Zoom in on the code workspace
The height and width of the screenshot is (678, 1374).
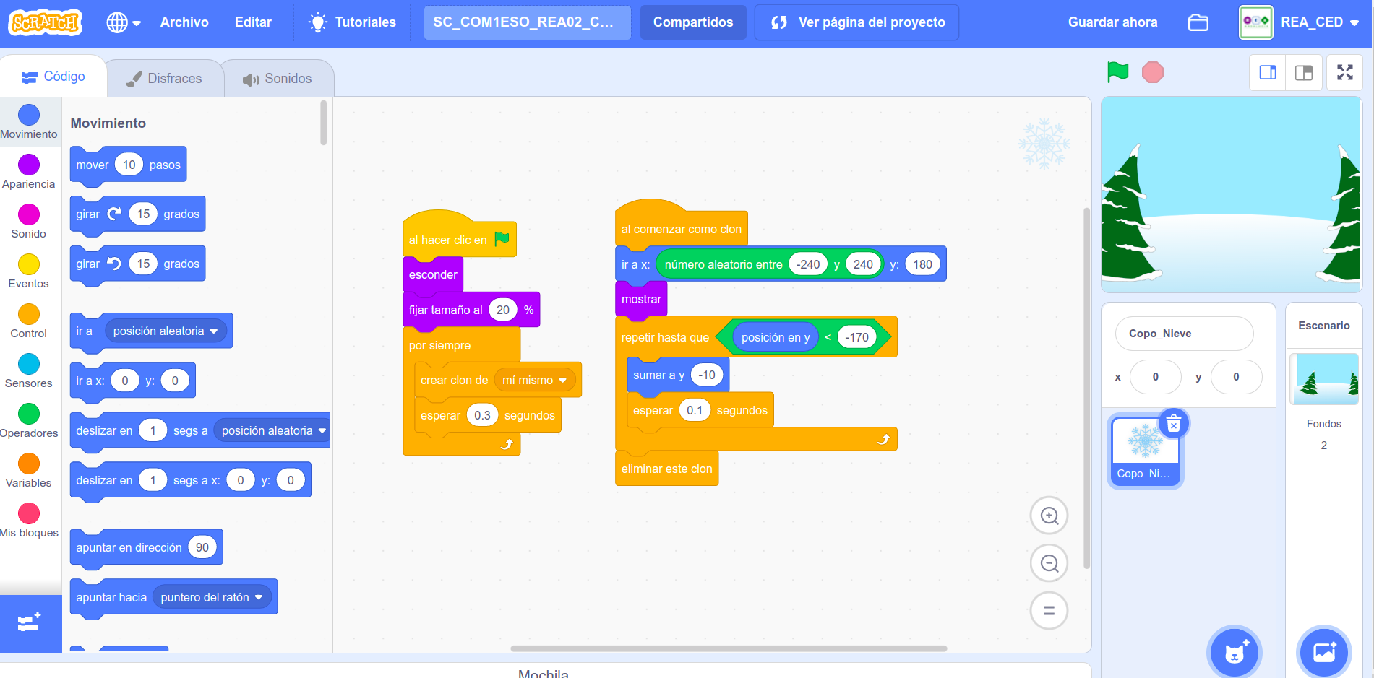click(x=1049, y=516)
